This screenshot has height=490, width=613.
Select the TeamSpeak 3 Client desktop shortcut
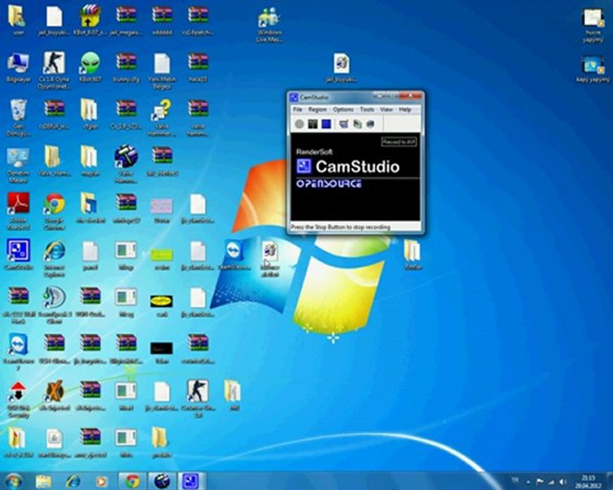[x=54, y=305]
